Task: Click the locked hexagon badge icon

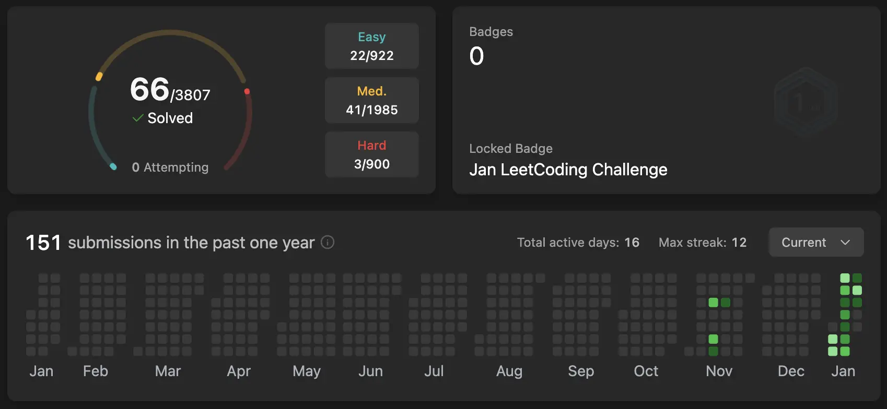Action: [x=806, y=103]
